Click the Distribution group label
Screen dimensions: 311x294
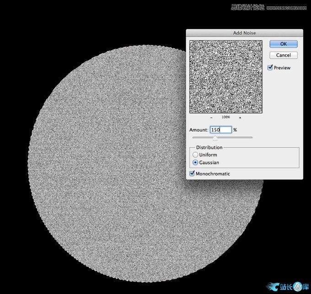coord(209,147)
